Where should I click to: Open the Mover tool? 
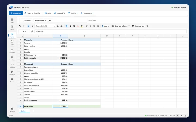(12, 80)
